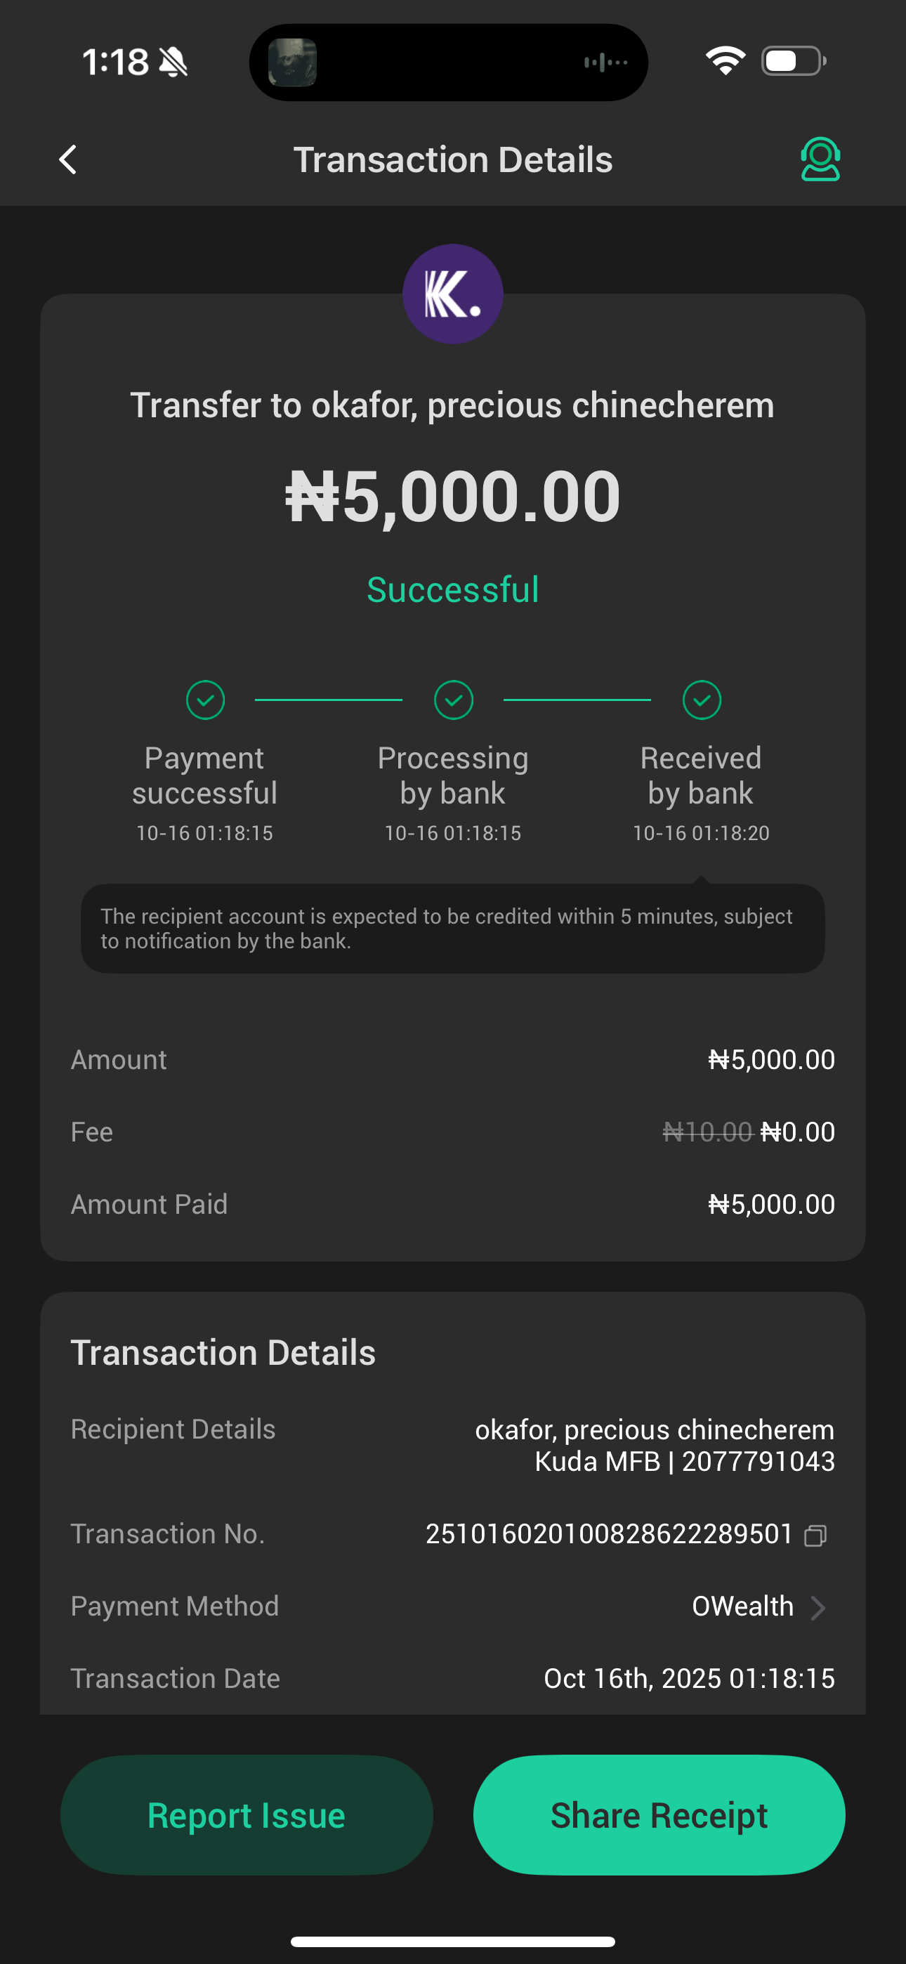Screen dimensions: 906x1964
Task: Tap the back arrow icon
Action: (x=68, y=159)
